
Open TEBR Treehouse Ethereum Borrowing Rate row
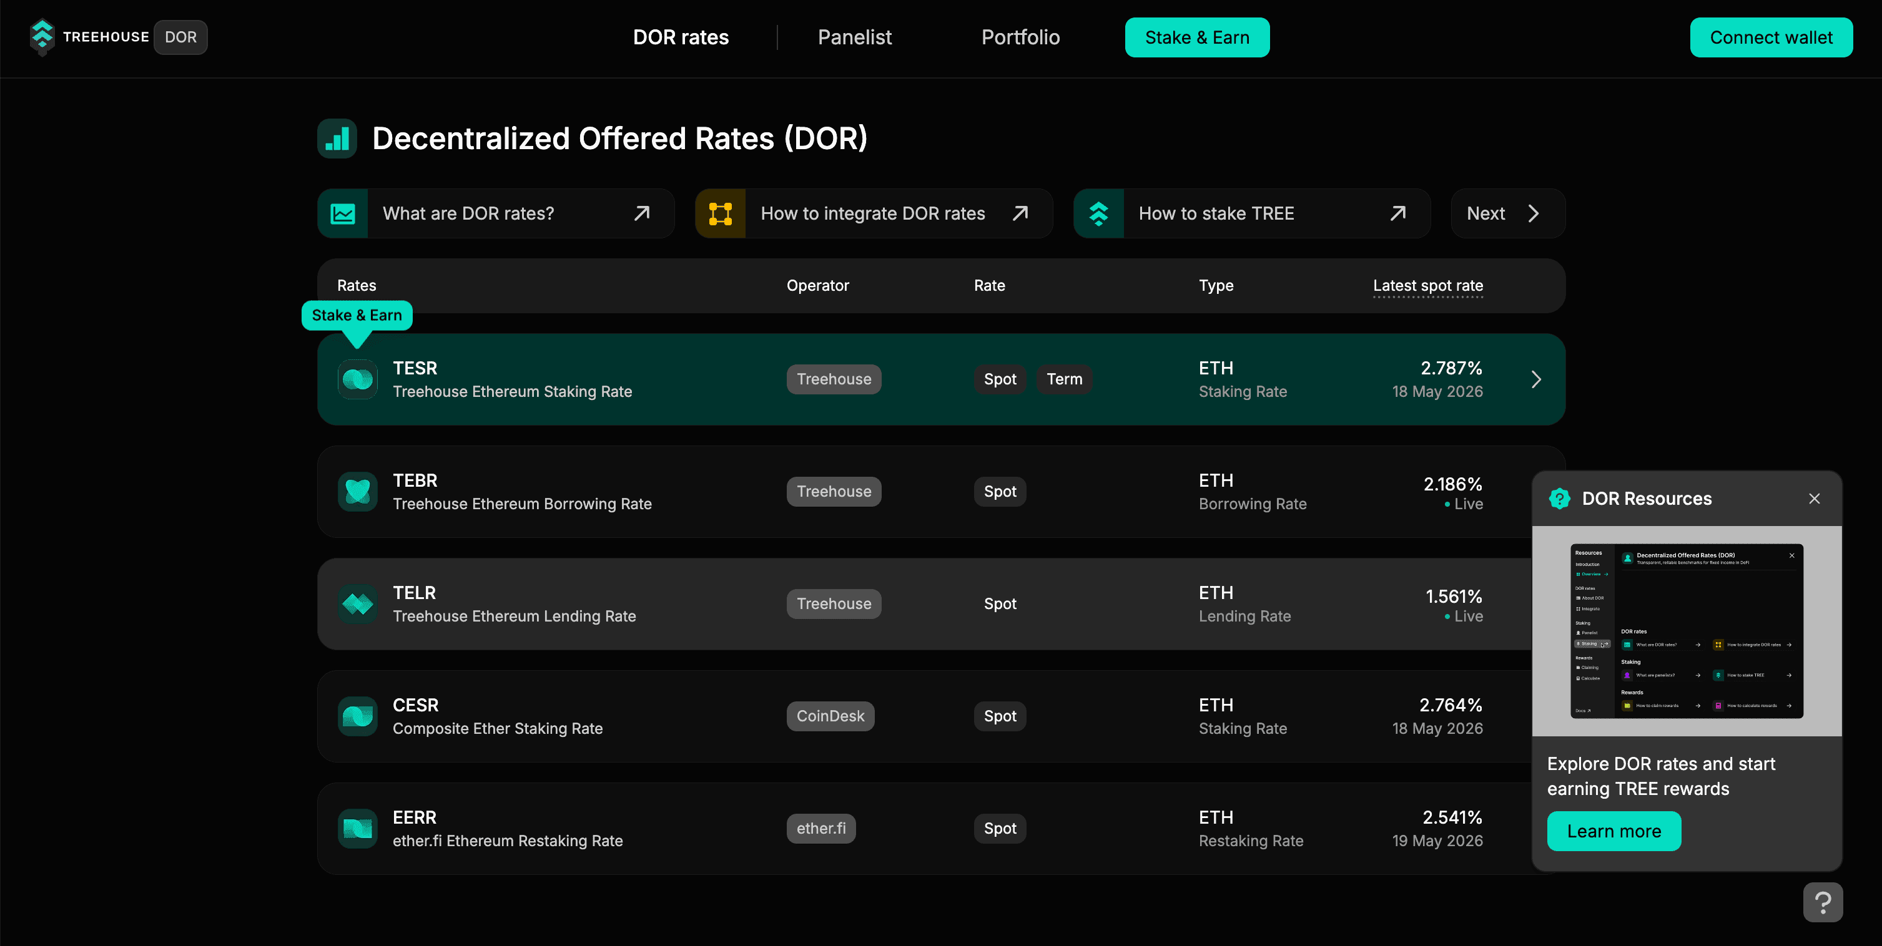click(x=941, y=492)
